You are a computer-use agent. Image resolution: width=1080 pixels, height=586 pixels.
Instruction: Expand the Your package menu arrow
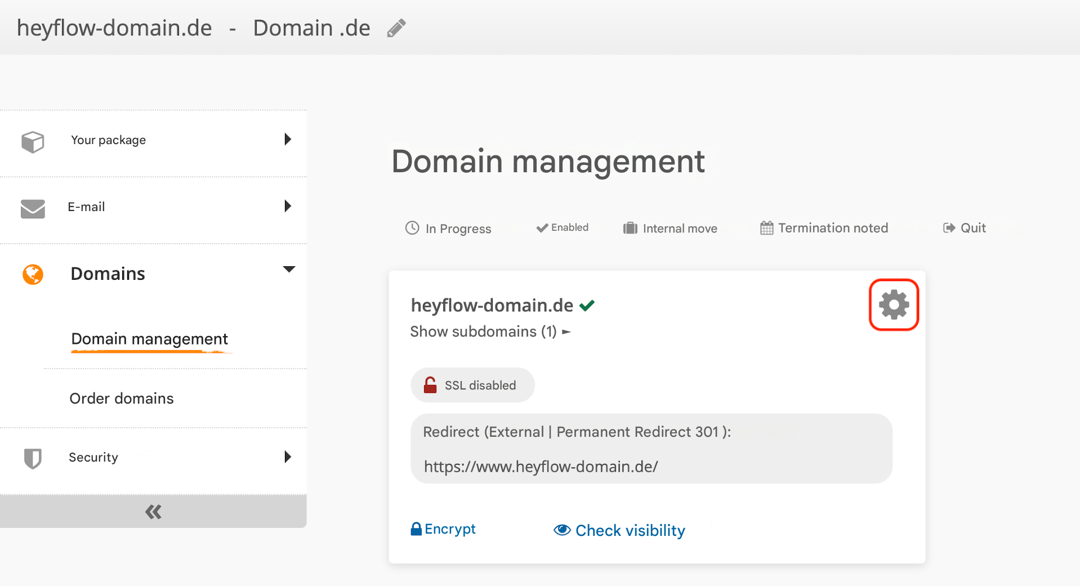(x=288, y=140)
